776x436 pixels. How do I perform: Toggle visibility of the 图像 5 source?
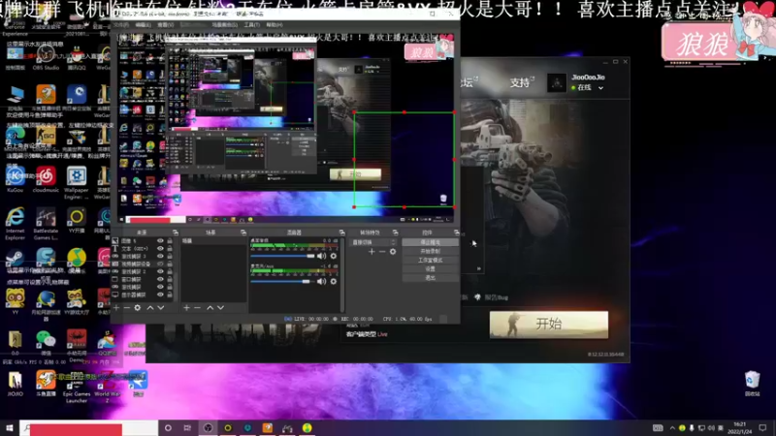pos(160,241)
